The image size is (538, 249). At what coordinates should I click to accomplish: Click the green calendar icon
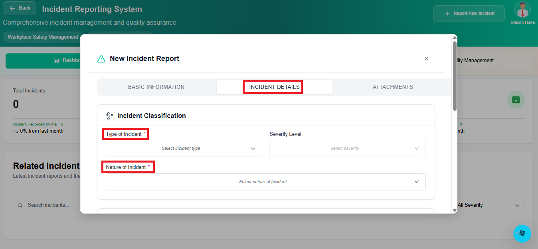tap(516, 100)
